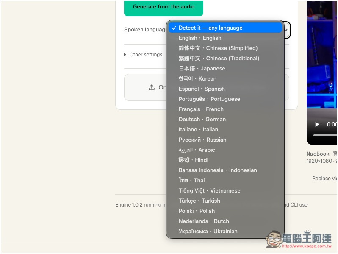The height and width of the screenshot is (254, 338).
Task: Click the Replace video link
Action: tap(325, 178)
